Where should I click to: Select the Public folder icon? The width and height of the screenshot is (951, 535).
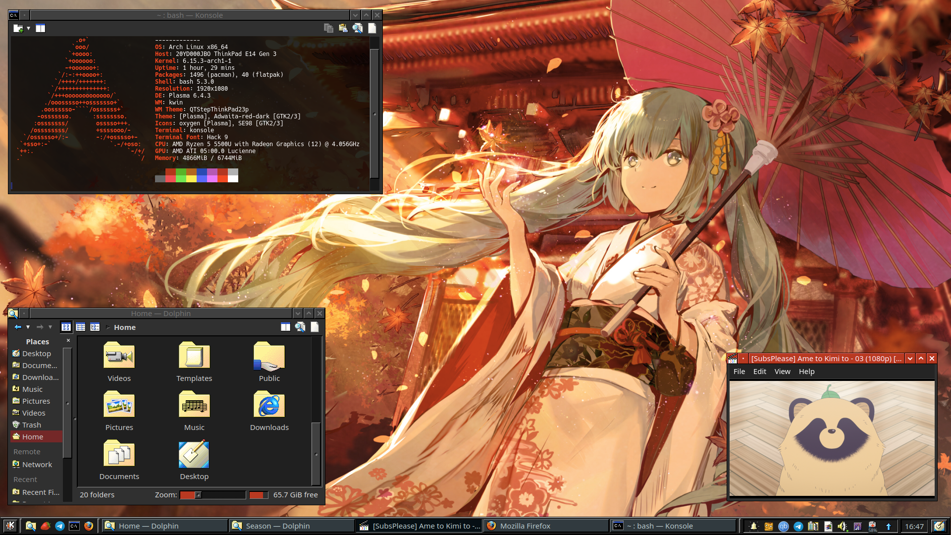[x=269, y=356]
